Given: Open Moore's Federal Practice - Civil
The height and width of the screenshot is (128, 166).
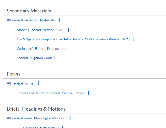Looking at the screenshot, I should click(x=40, y=30).
